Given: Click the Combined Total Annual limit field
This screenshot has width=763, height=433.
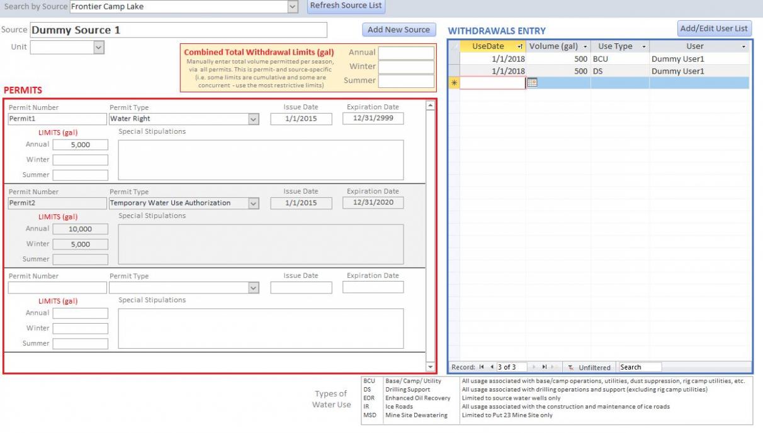Looking at the screenshot, I should click(406, 53).
